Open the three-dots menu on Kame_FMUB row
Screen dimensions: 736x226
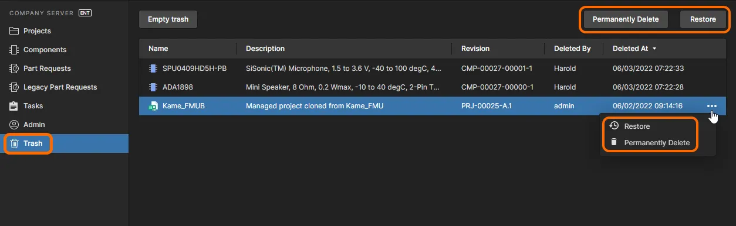[712, 106]
